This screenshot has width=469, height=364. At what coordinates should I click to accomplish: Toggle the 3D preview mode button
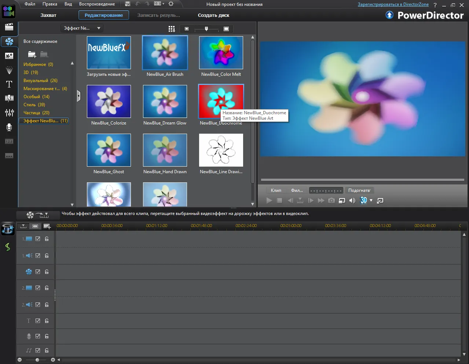click(x=363, y=200)
